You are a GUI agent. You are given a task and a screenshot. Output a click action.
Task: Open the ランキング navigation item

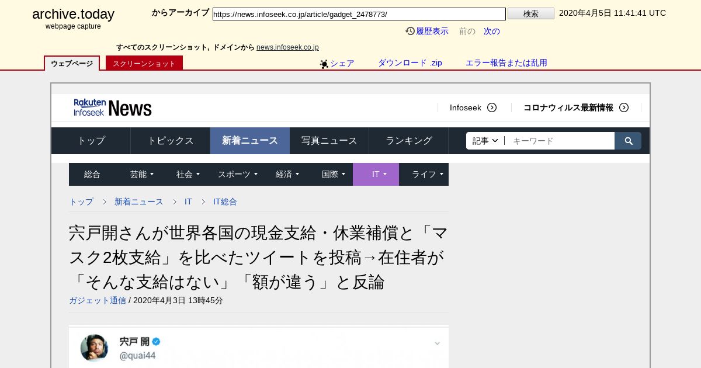tap(409, 141)
